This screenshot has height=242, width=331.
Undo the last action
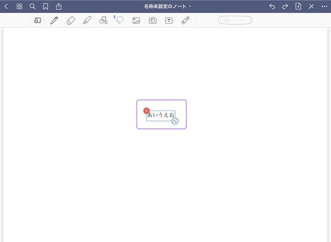[272, 6]
